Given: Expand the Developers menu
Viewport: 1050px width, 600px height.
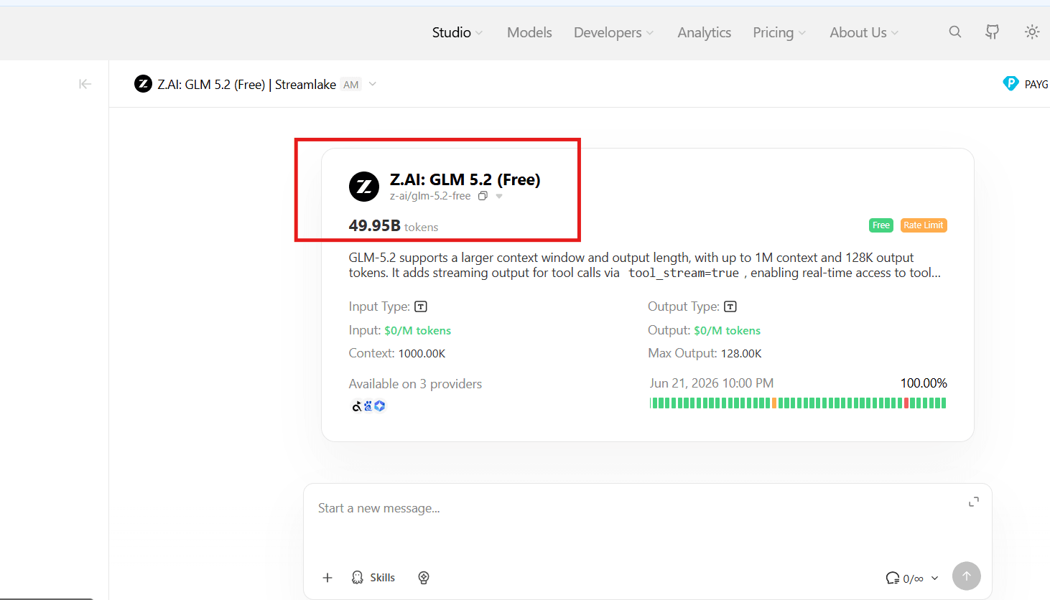Looking at the screenshot, I should (x=614, y=32).
